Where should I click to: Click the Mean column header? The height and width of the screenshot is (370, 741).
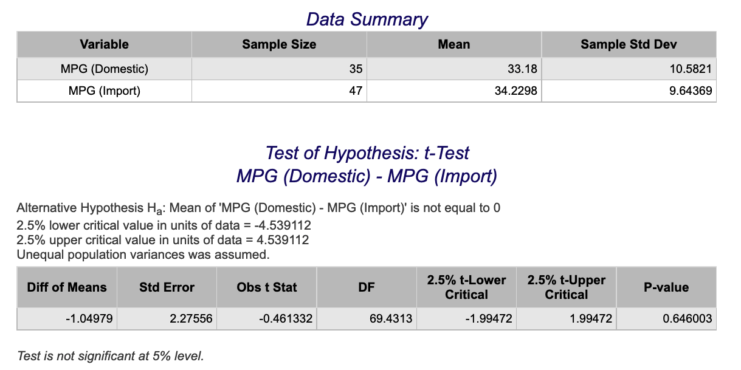coord(454,44)
